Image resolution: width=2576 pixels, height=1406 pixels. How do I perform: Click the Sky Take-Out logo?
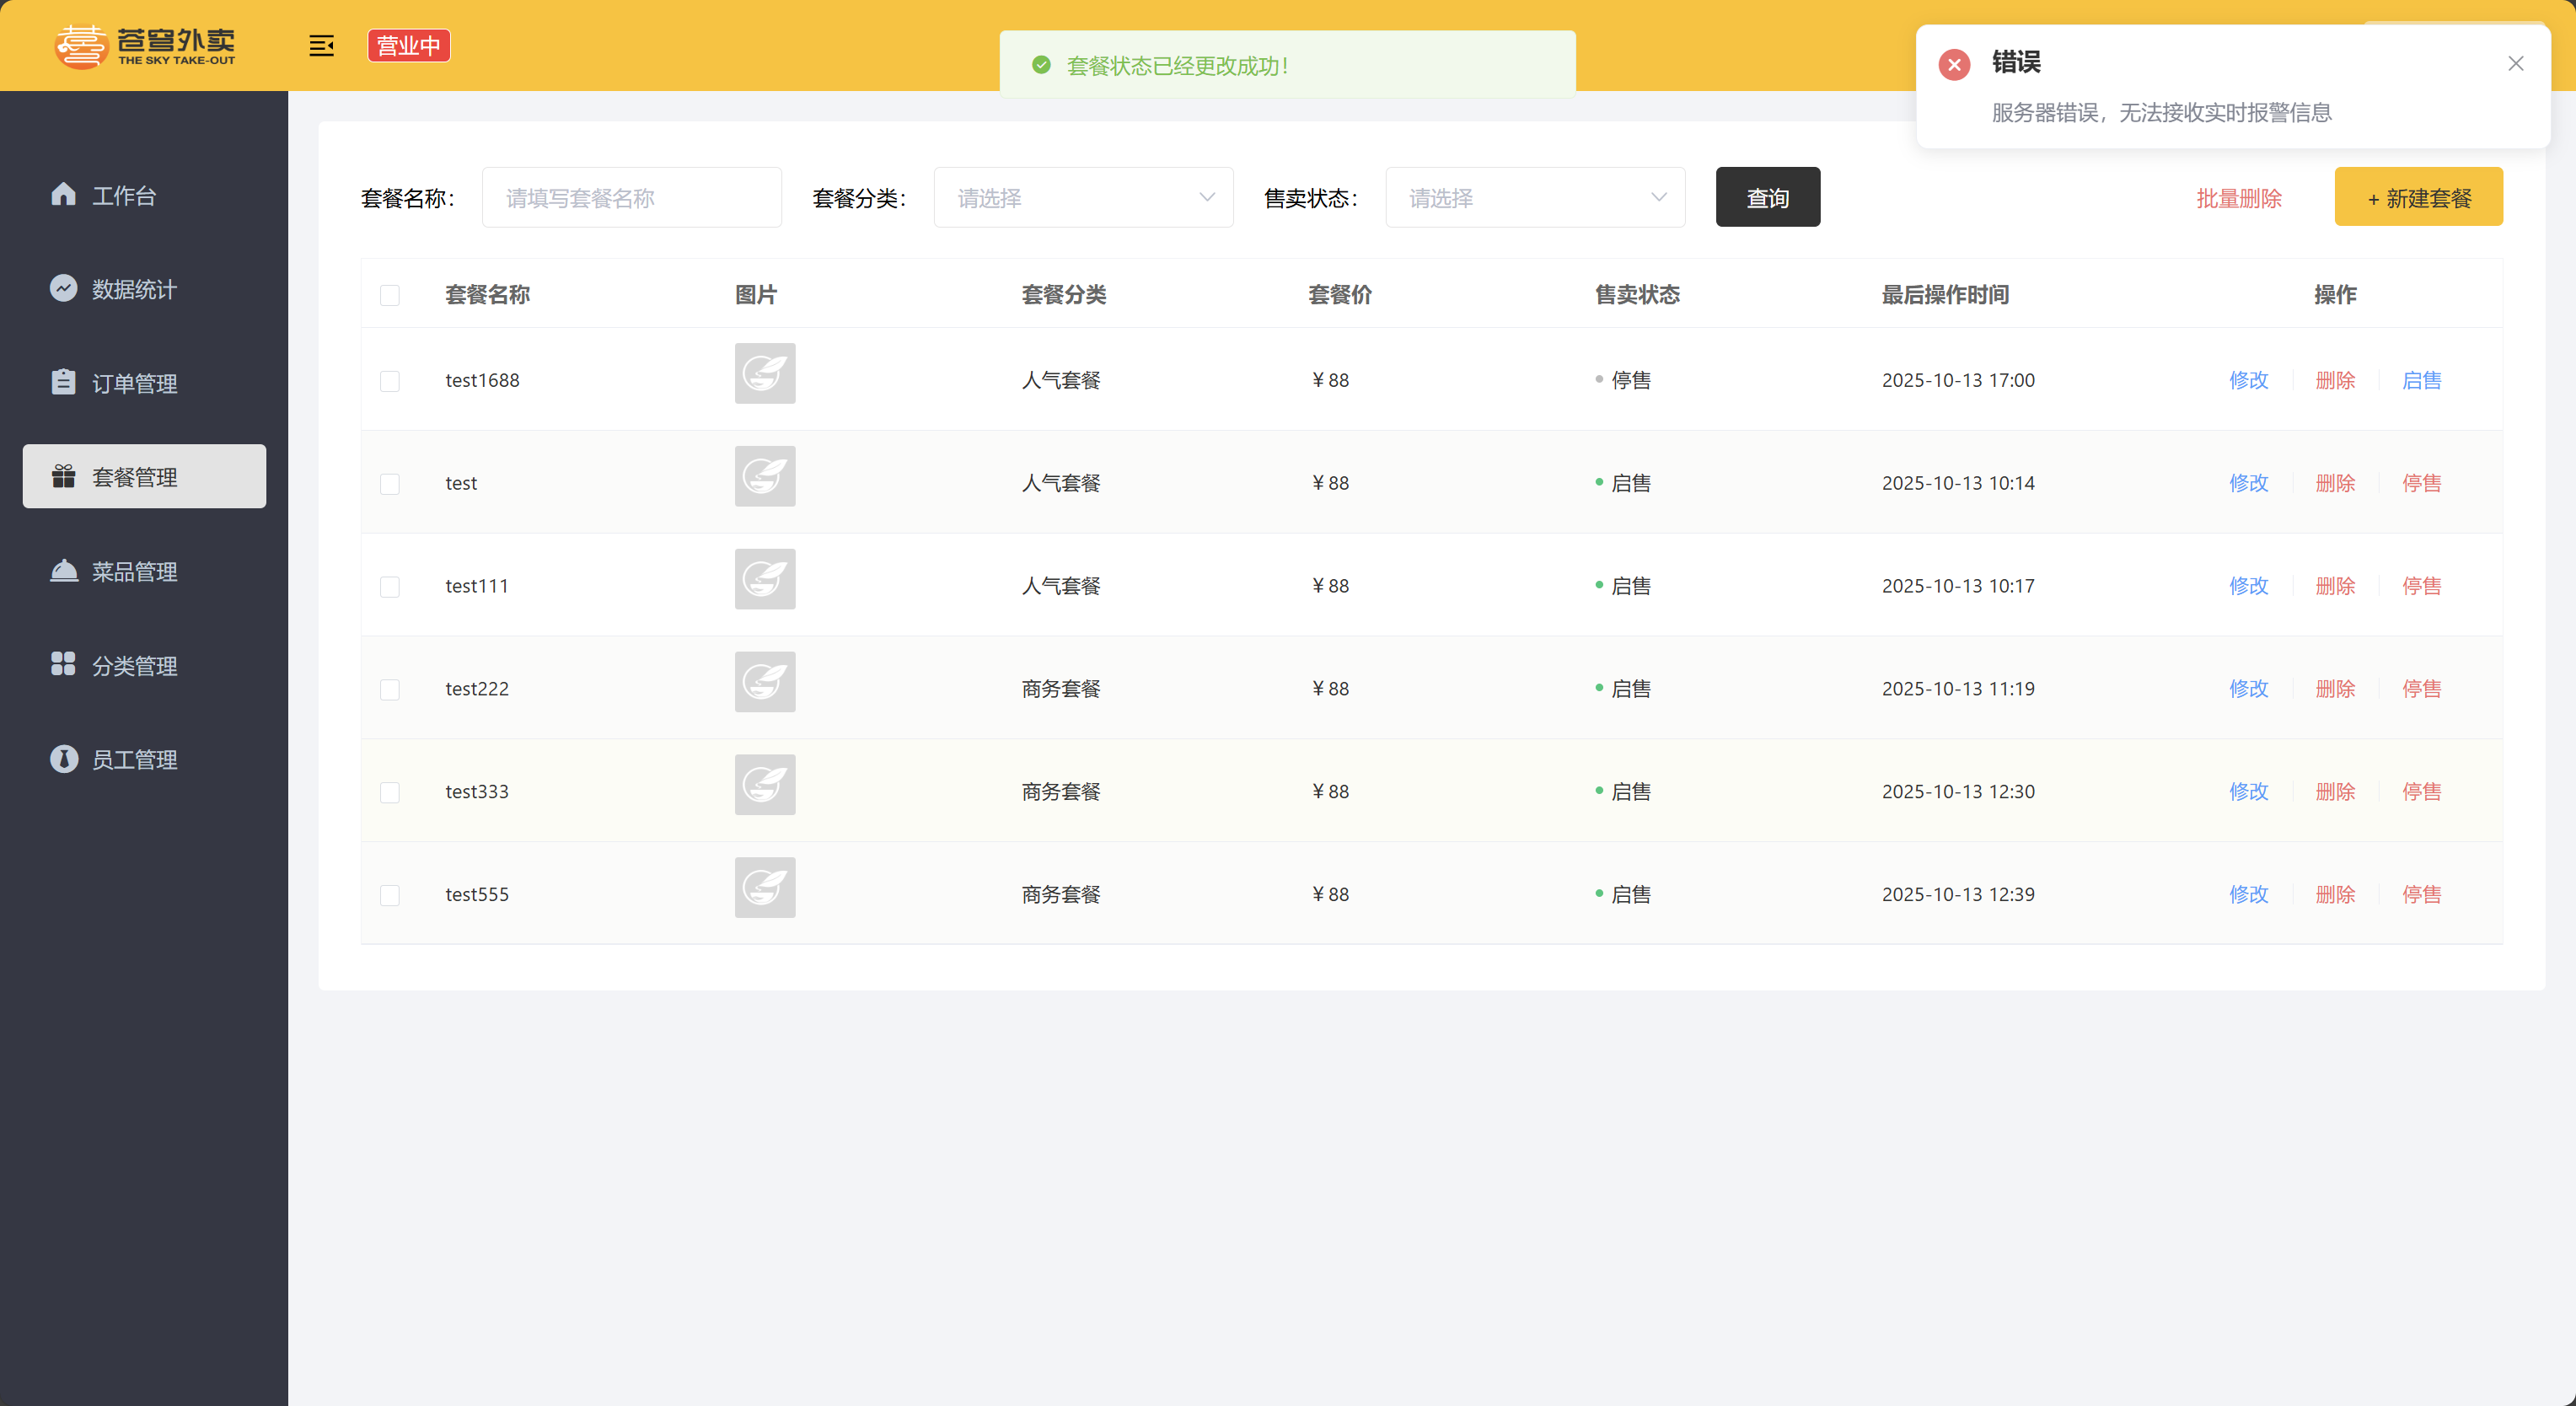pyautogui.click(x=145, y=46)
